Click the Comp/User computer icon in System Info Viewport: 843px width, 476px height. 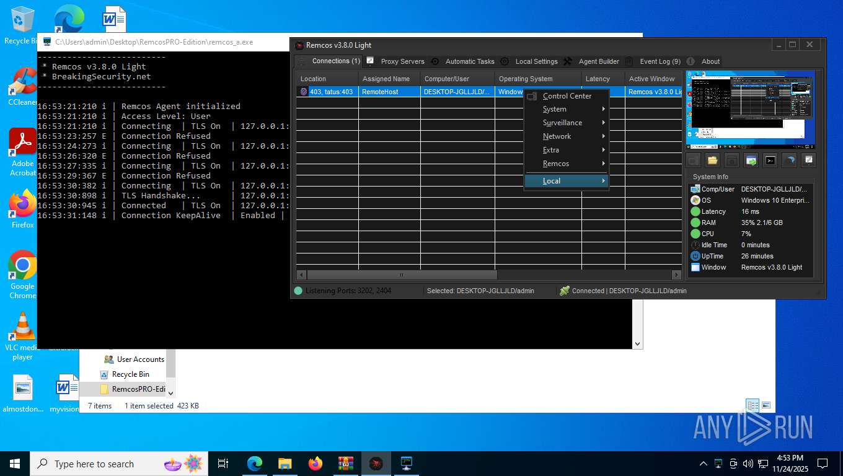click(x=695, y=189)
